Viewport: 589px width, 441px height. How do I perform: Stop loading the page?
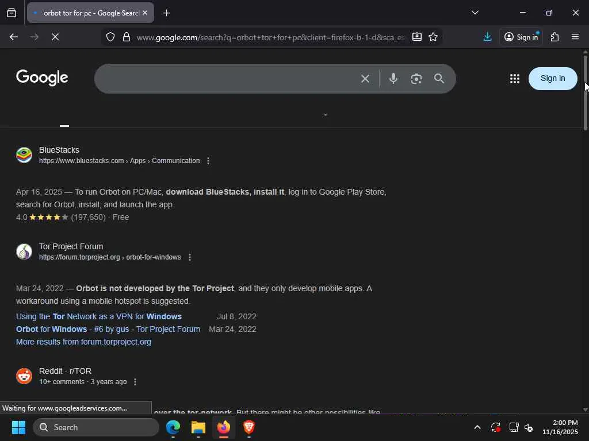pyautogui.click(x=55, y=37)
